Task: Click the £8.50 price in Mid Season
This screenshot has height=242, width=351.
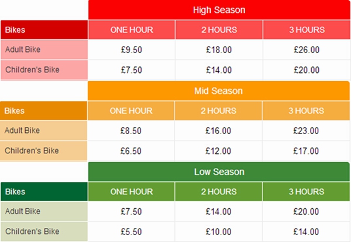Action: 131,131
